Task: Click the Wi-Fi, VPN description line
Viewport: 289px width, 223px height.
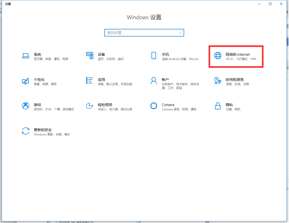Action: pos(241,59)
